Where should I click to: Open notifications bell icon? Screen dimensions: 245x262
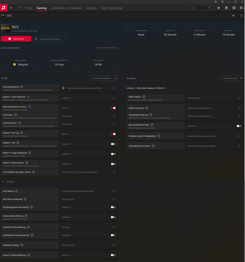pyautogui.click(x=226, y=8)
